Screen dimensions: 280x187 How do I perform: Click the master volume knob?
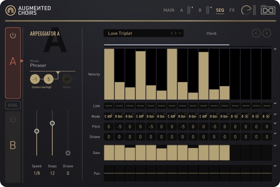point(246,10)
